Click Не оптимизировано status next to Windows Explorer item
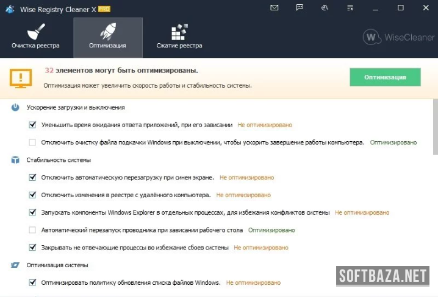438x297 pixels. click(x=362, y=213)
